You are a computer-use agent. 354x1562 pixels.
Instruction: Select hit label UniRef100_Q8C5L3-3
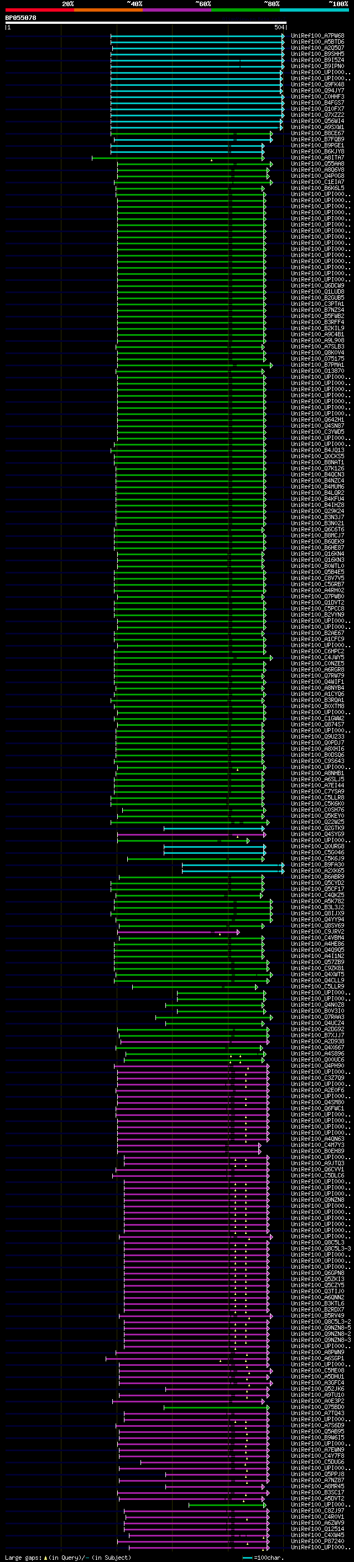[x=321, y=1248]
